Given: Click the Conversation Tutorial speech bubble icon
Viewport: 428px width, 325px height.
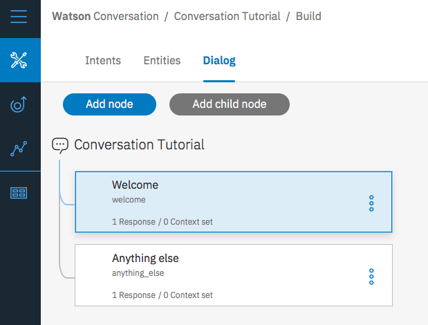Looking at the screenshot, I should (x=60, y=145).
